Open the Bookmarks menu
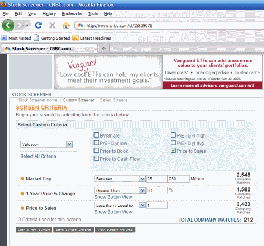264x246 pixels. [x=72, y=14]
